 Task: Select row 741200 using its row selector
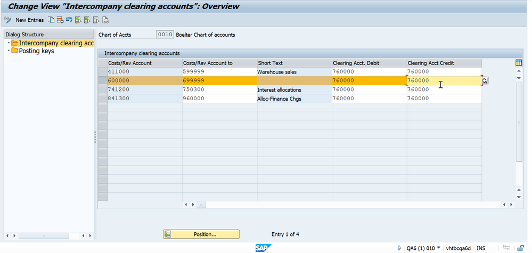(x=102, y=89)
